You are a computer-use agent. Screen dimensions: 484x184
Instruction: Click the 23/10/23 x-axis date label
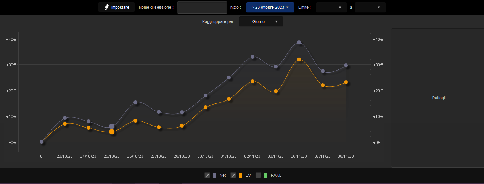pyautogui.click(x=65, y=156)
